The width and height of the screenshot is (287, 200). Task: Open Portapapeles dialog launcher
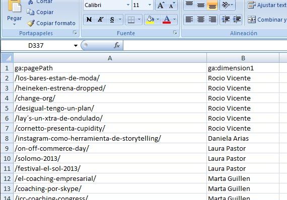coord(75,33)
